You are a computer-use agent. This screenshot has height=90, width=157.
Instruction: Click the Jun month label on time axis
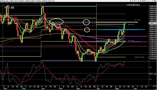pos(135,88)
